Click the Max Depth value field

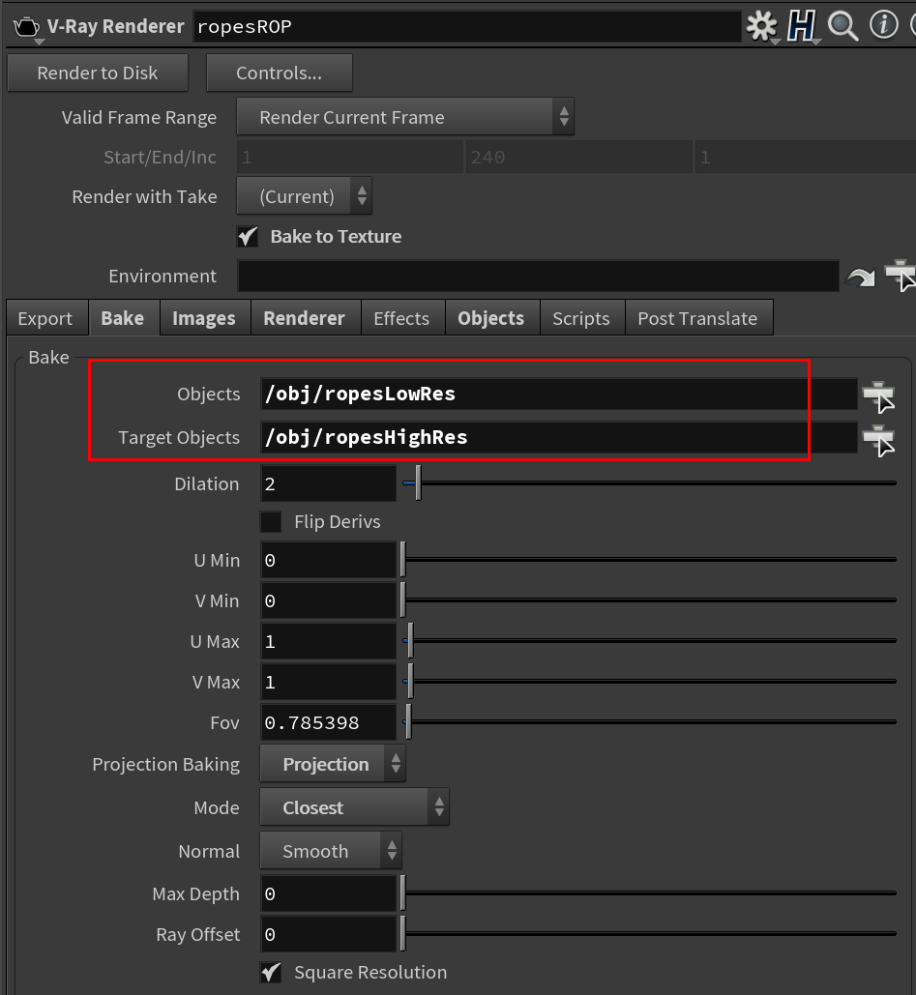328,893
